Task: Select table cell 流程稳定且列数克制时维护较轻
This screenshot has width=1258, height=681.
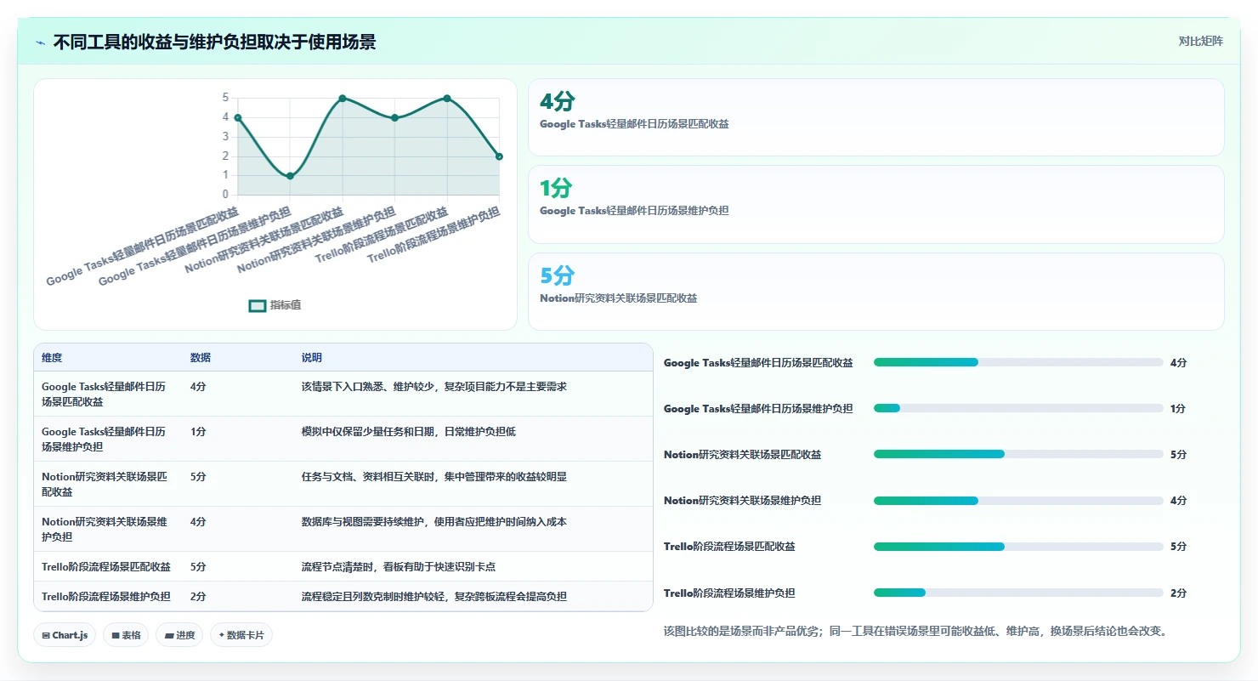Action: (433, 597)
